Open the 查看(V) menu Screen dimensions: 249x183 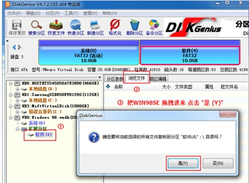click(x=90, y=13)
